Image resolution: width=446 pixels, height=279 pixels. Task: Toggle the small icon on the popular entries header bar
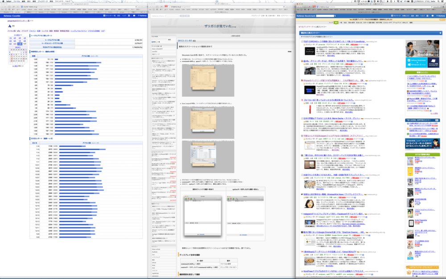(x=440, y=33)
